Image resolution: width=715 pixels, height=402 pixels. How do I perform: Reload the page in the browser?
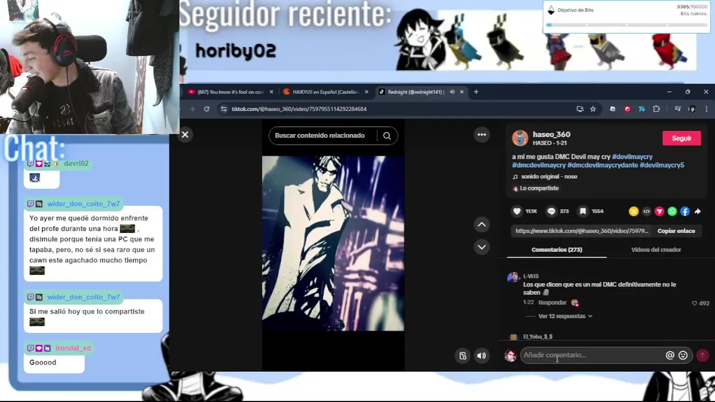[206, 109]
